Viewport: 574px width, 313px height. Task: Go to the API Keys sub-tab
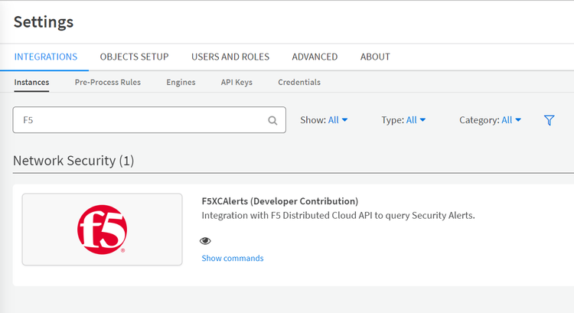[236, 82]
